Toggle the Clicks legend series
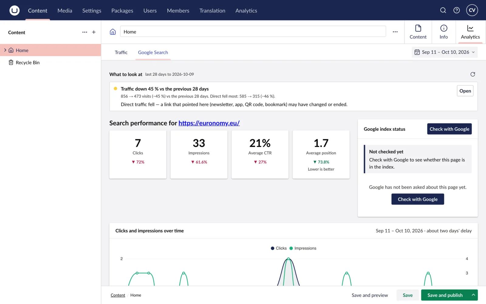The image size is (486, 304). (x=279, y=248)
